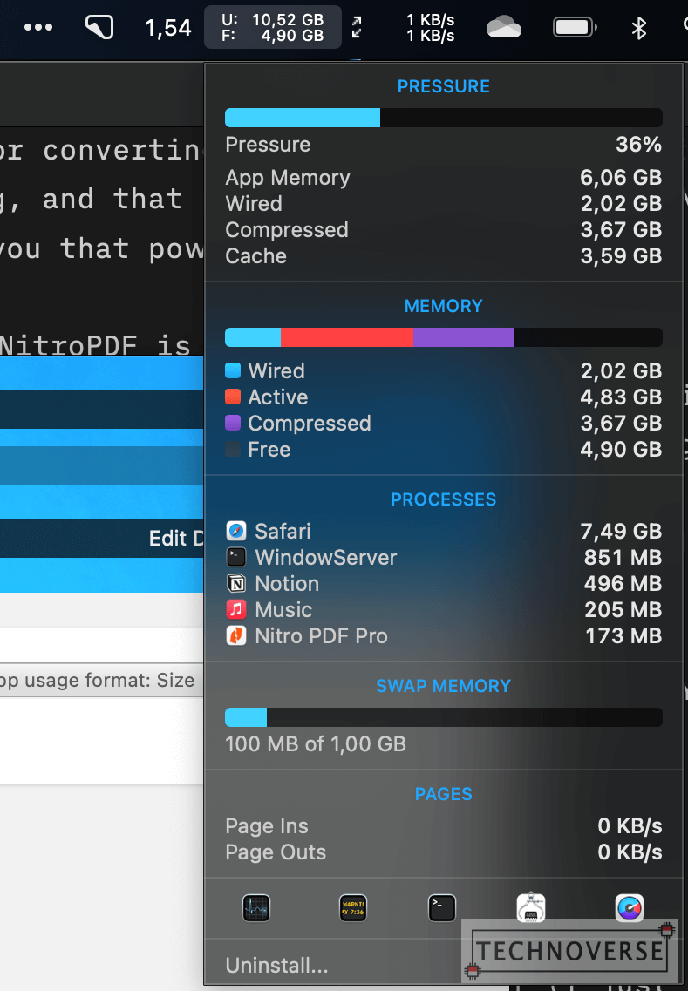Viewport: 688px width, 991px height.
Task: Click Uninstall... at the panel bottom
Action: [x=276, y=965]
